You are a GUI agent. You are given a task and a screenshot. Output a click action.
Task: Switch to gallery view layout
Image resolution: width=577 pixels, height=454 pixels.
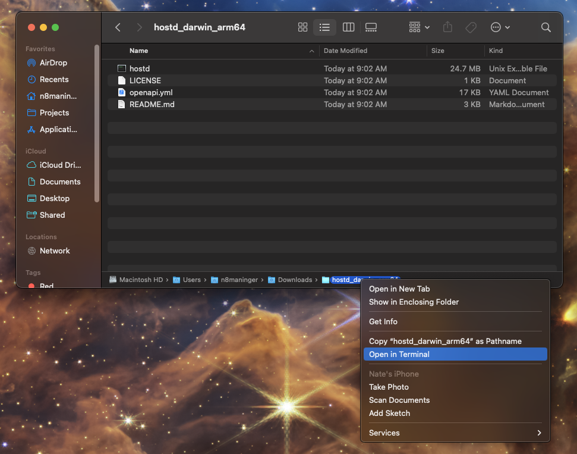pyautogui.click(x=371, y=27)
